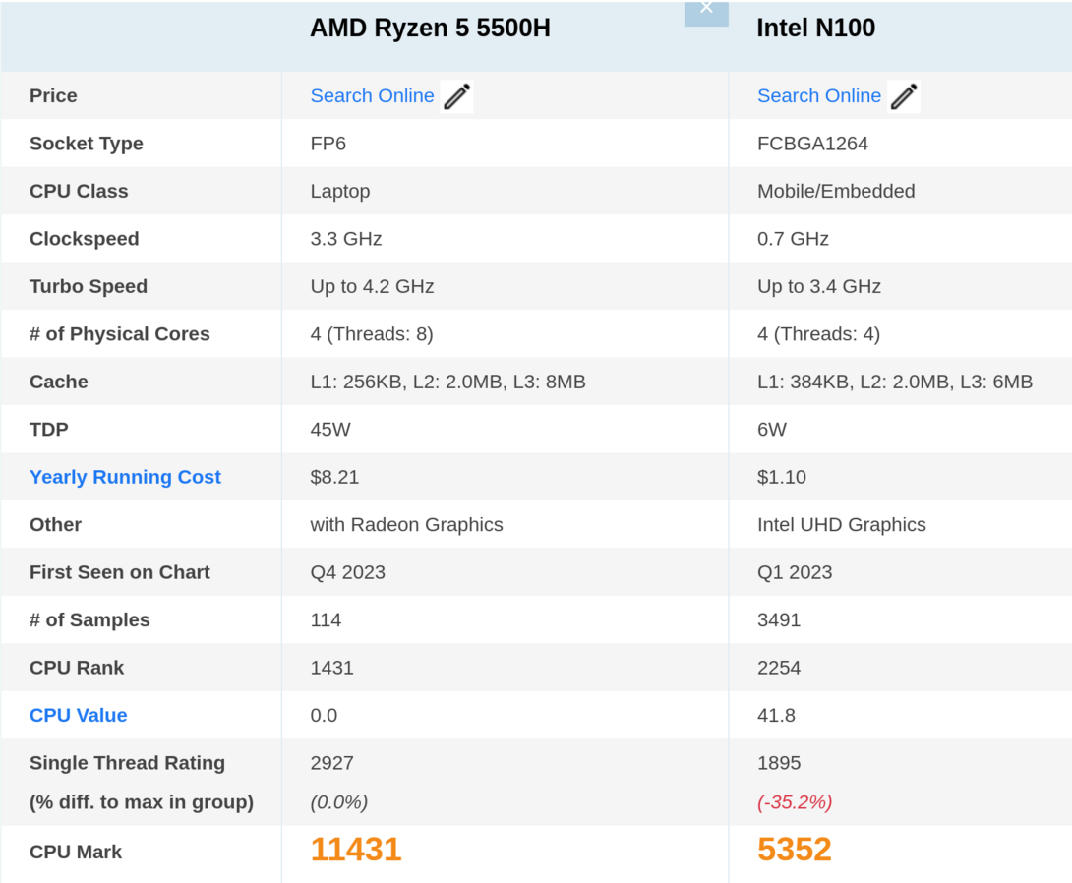The height and width of the screenshot is (883, 1072).
Task: Click the orange 5352 CPU Mark score
Action: pyautogui.click(x=794, y=850)
